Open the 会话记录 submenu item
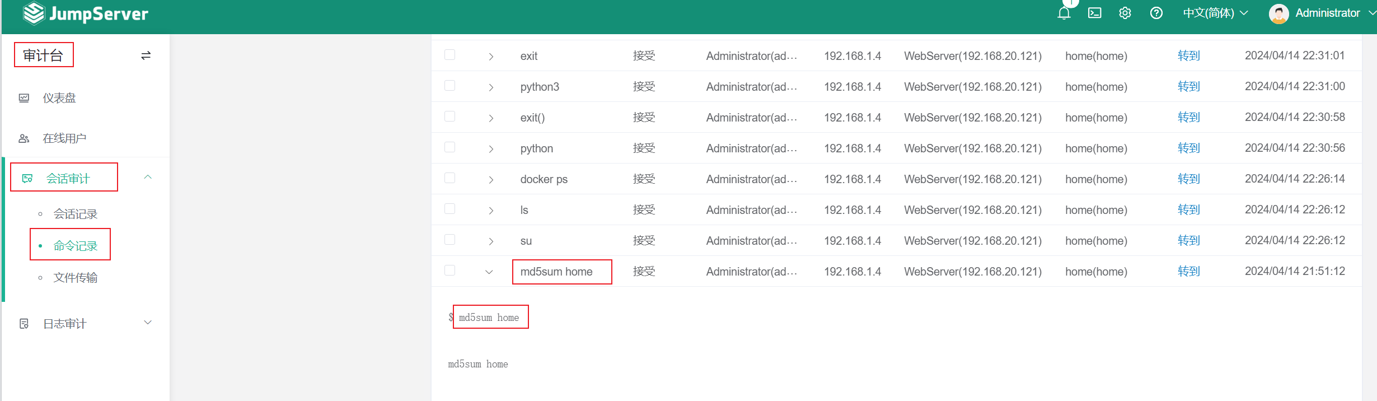The width and height of the screenshot is (1377, 401). pyautogui.click(x=76, y=214)
